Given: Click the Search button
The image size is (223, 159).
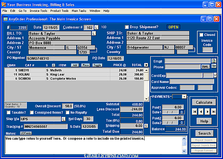Looking at the screenshot, I should tap(204, 133).
